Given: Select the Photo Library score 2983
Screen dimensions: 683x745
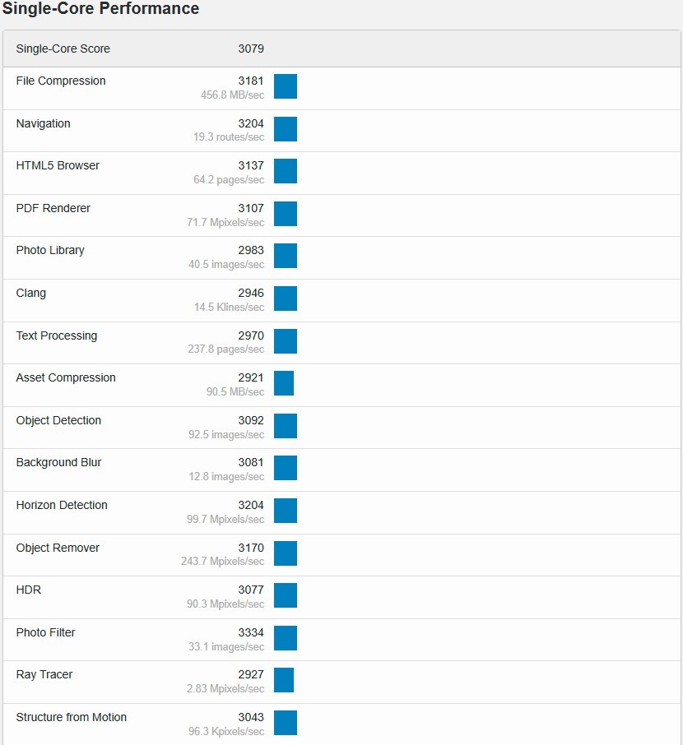Looking at the screenshot, I should [251, 251].
